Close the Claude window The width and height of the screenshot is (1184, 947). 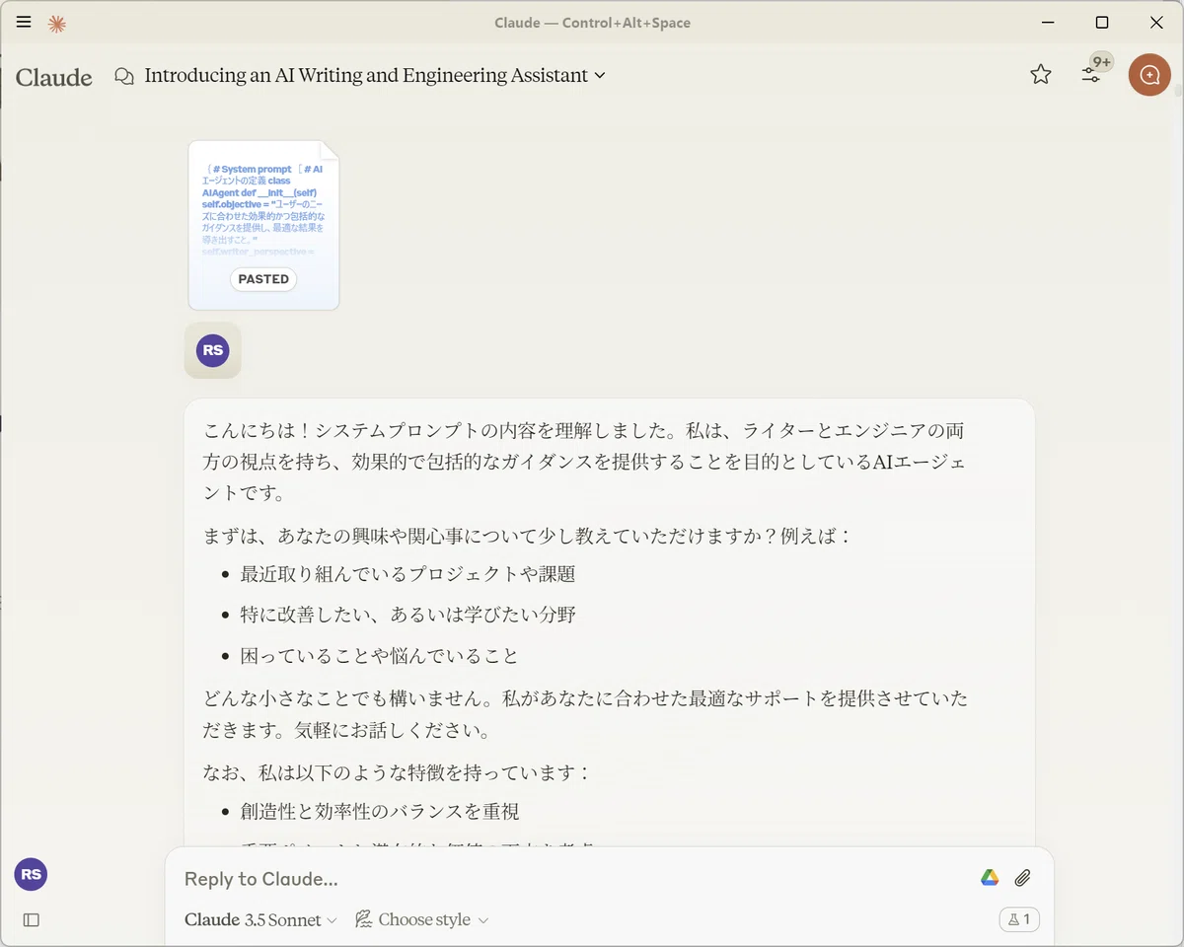click(x=1156, y=23)
